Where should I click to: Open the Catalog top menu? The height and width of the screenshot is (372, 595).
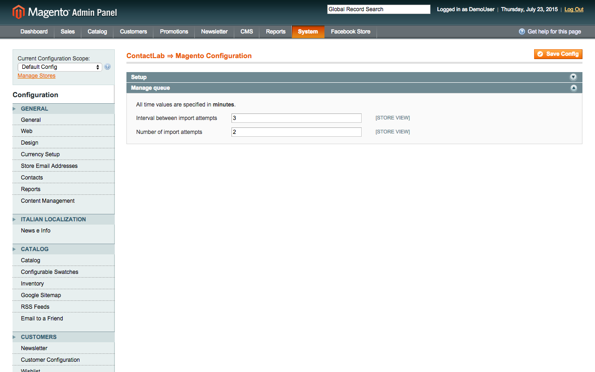[x=97, y=32]
